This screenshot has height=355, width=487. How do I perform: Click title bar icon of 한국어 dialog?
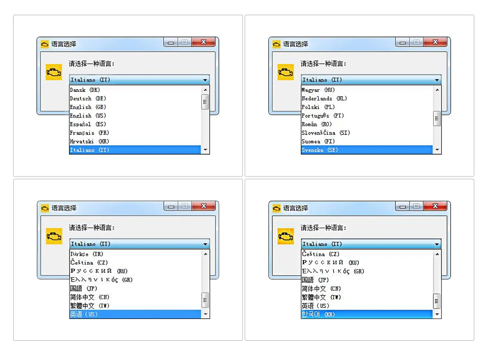[x=276, y=208]
